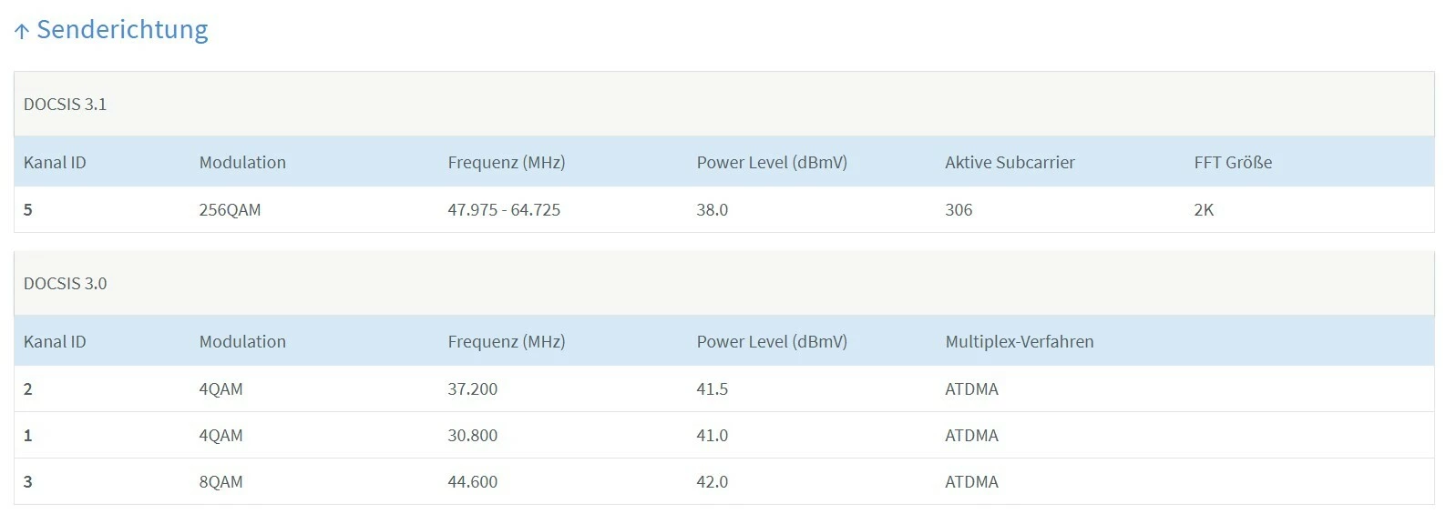This screenshot has width=1446, height=514.
Task: Click the up arrow icon beside Senderichtung
Action: click(22, 32)
